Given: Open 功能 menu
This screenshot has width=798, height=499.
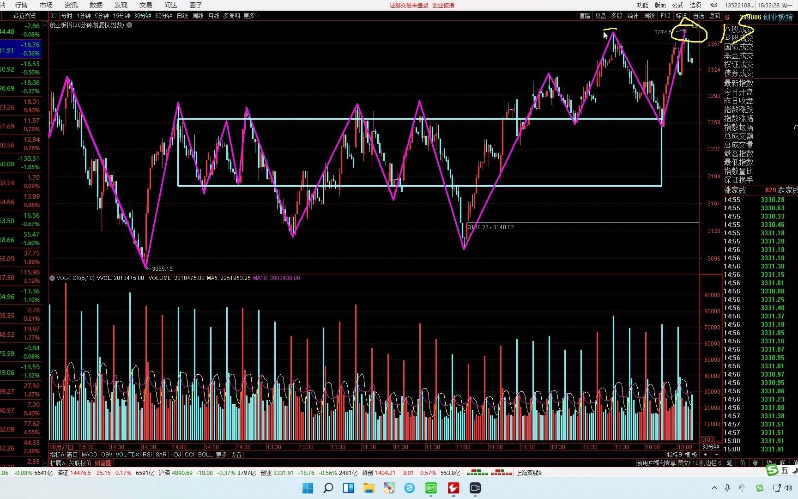Looking at the screenshot, I should [x=643, y=5].
